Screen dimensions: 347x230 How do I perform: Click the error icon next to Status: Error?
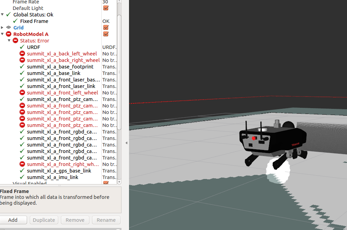[15, 40]
